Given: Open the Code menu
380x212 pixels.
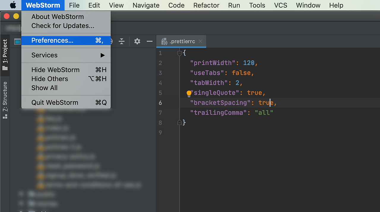Looking at the screenshot, I should [176, 5].
